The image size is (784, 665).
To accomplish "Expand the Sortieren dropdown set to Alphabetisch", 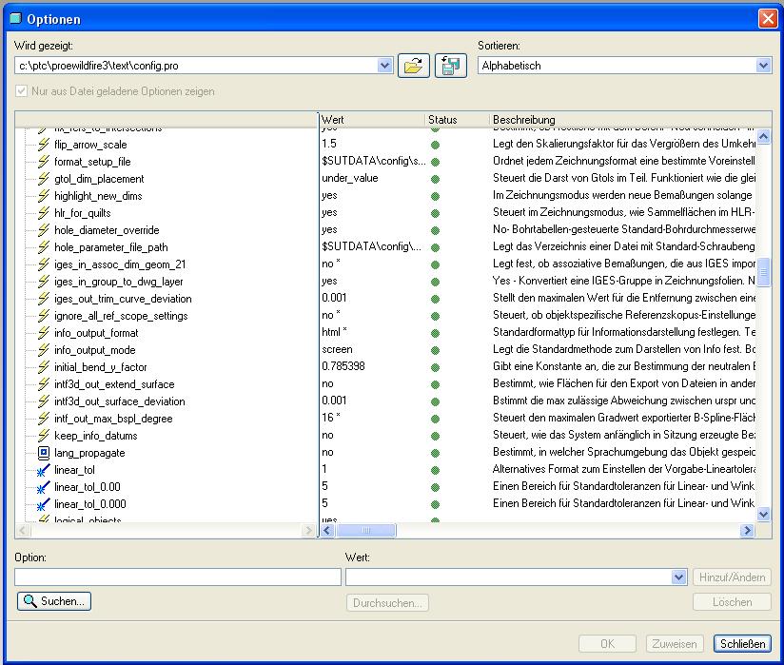I will [763, 66].
